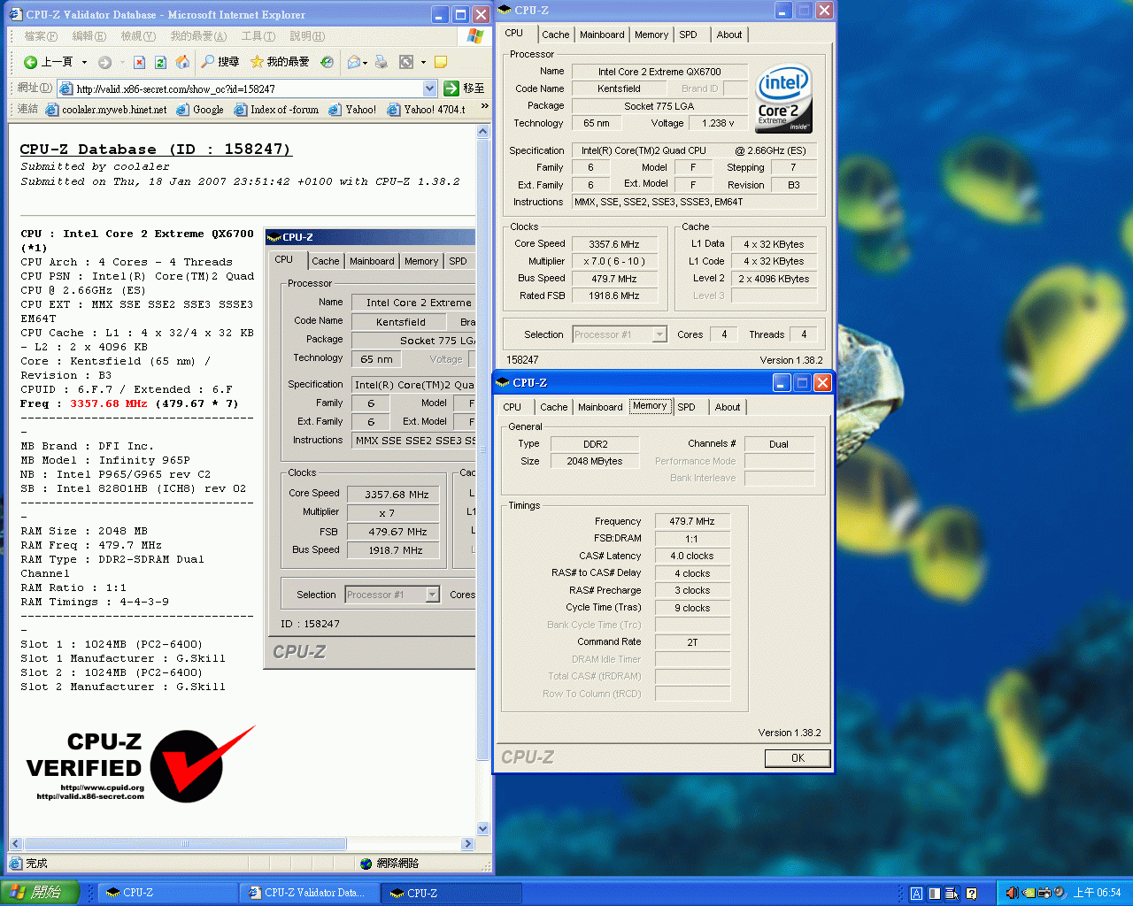
Task: Click the IE horizontal scrollbar left arrow
Action: tap(16, 844)
